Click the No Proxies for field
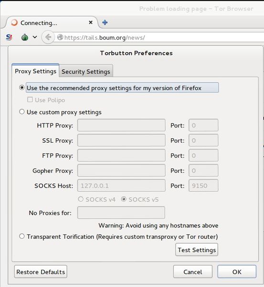The height and width of the screenshot is (287, 264). tap(121, 213)
